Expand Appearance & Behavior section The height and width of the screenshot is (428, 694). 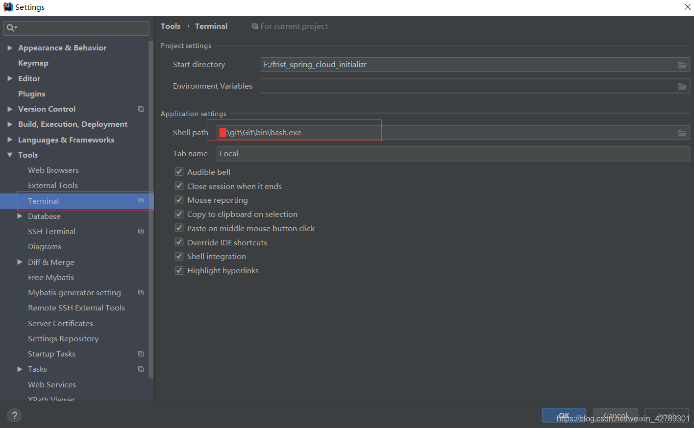point(10,48)
